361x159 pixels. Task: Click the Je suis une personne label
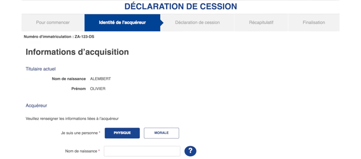[80, 133]
